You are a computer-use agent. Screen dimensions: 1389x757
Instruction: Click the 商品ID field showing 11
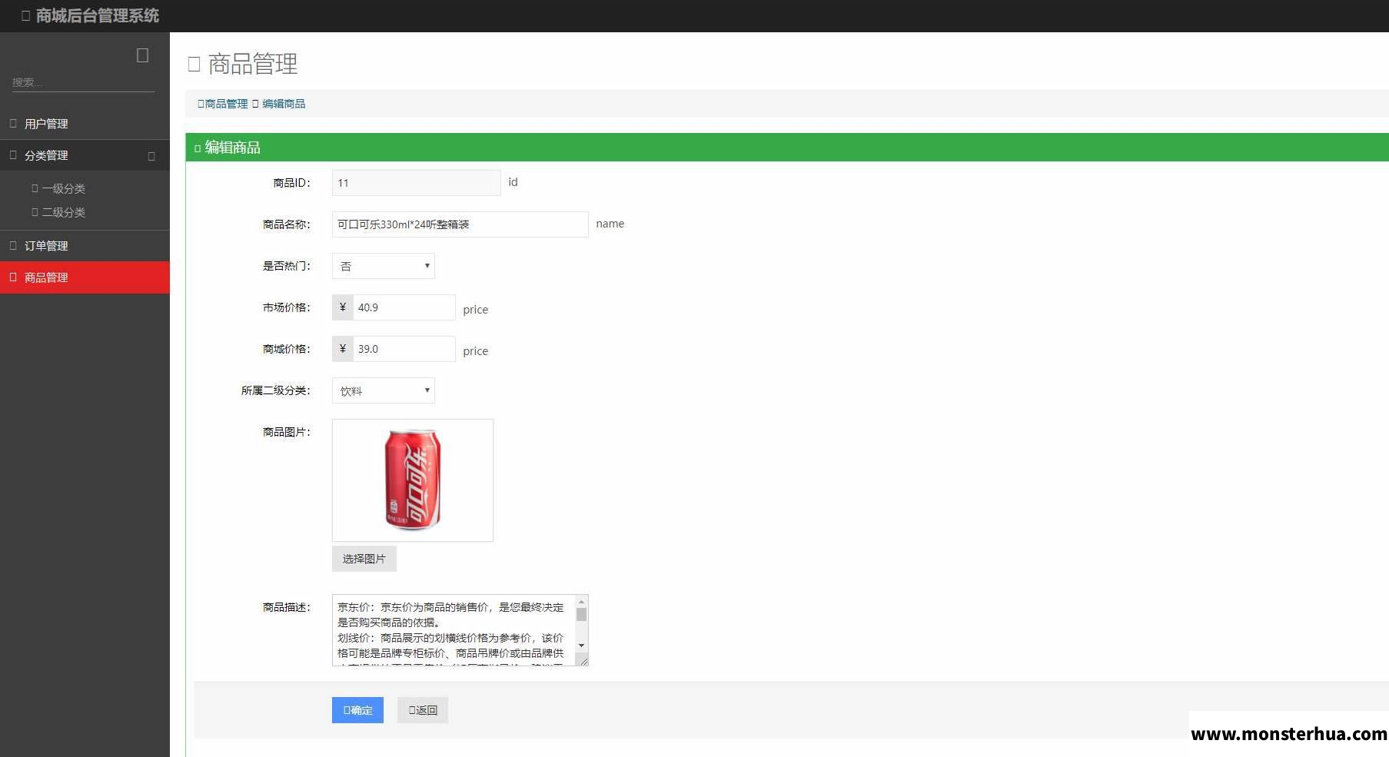[x=416, y=183]
